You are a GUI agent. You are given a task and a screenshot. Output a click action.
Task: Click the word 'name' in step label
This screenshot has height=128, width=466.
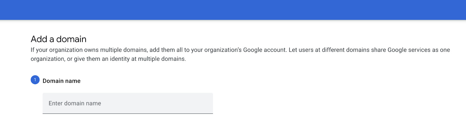[x=73, y=81]
